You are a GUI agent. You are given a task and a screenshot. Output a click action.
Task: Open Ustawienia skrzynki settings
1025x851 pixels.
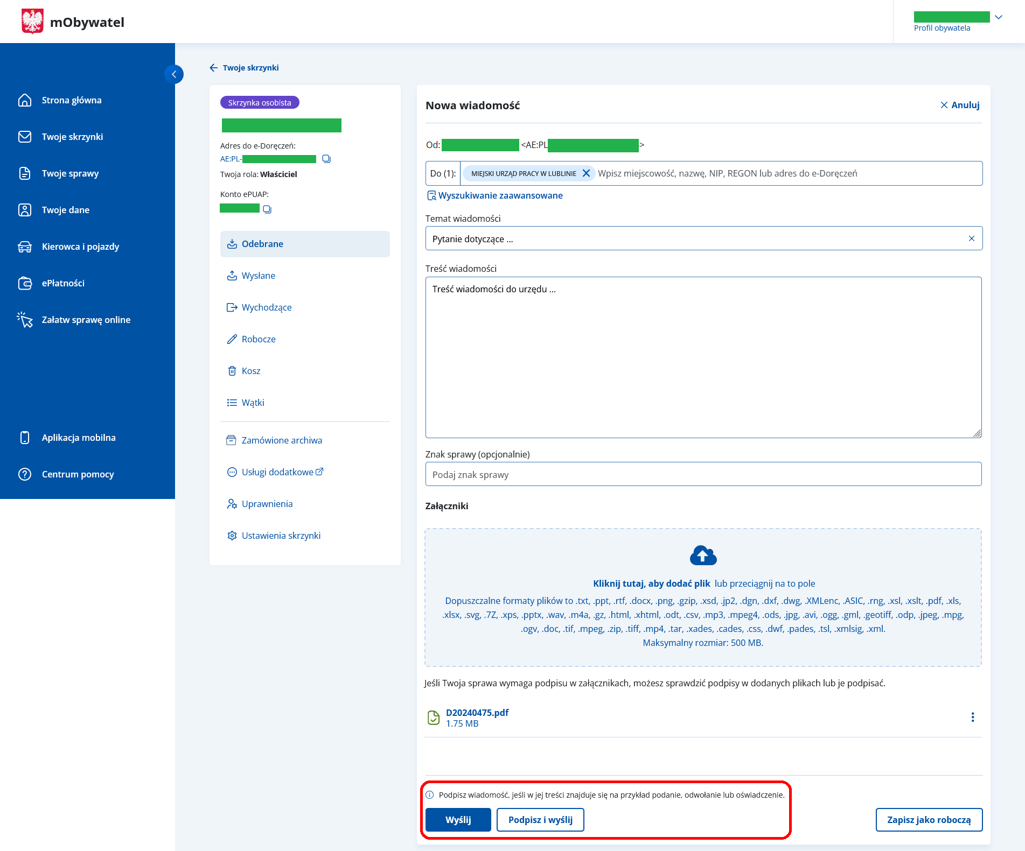281,536
